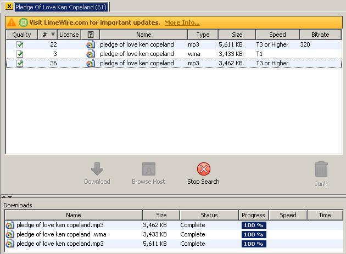Click progress bar of the .wma download
Image resolution: width=346 pixels, height=254 pixels.
(x=254, y=235)
